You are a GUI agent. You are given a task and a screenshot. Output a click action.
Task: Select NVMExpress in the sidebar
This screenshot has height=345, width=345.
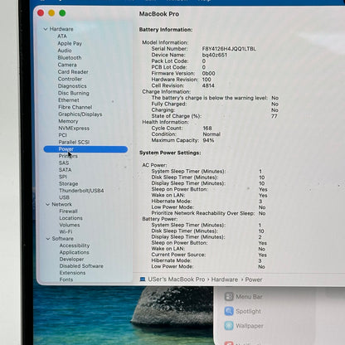click(74, 129)
